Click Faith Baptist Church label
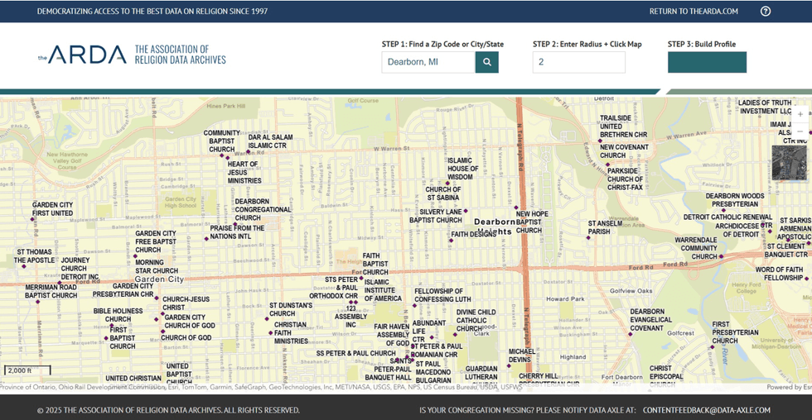 (375, 264)
